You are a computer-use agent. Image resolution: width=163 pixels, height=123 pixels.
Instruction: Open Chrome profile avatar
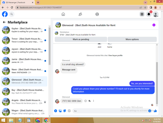coord(156,8)
